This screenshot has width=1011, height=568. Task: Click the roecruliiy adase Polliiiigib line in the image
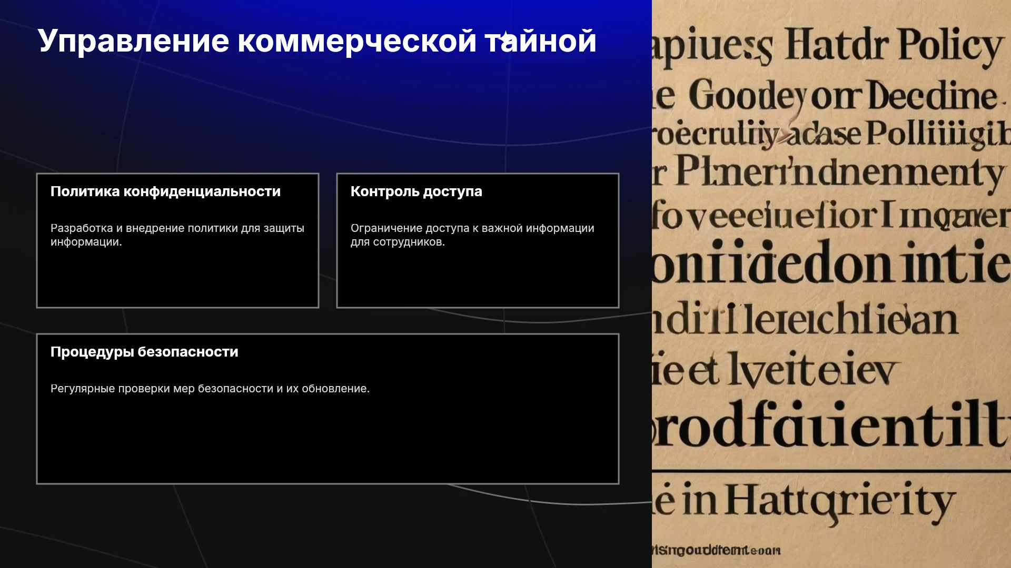coord(831,134)
